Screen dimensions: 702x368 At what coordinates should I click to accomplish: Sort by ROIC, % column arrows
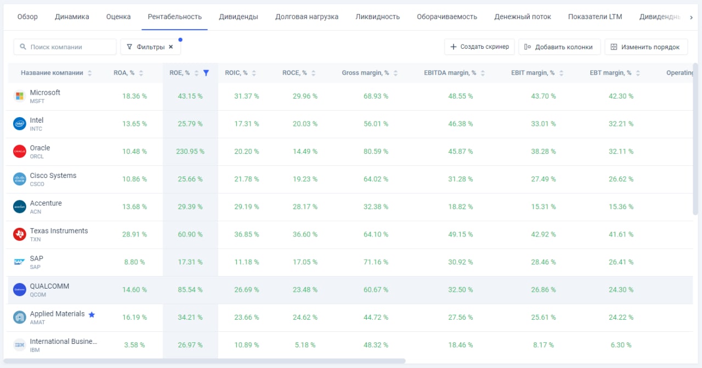(254, 73)
